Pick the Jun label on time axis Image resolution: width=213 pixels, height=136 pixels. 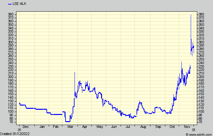click(114, 127)
